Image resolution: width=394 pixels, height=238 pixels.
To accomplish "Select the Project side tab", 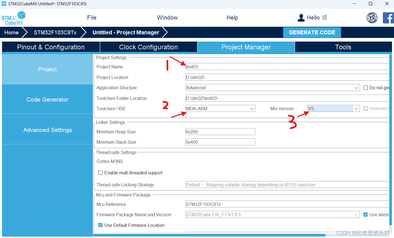I will [47, 69].
